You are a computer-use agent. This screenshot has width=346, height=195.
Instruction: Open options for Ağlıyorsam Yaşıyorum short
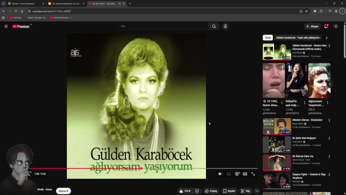327,103
